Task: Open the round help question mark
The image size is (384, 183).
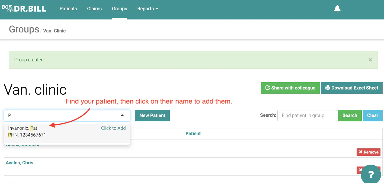Action: pos(371,174)
